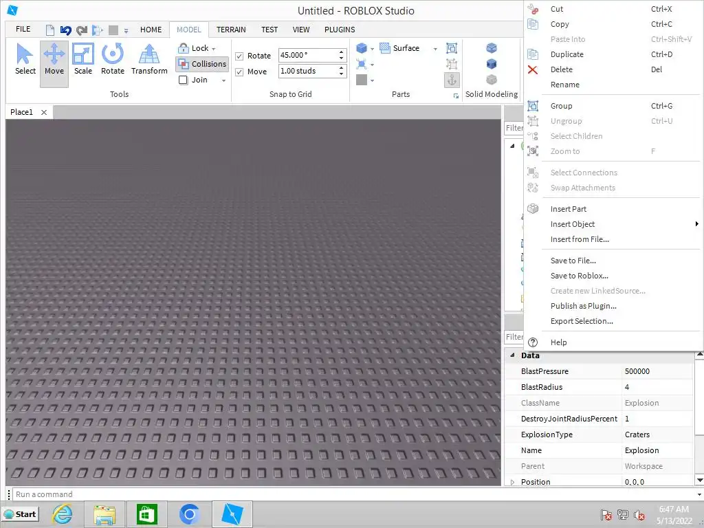Image resolution: width=704 pixels, height=528 pixels.
Task: Expand the Position property row
Action: point(512,482)
